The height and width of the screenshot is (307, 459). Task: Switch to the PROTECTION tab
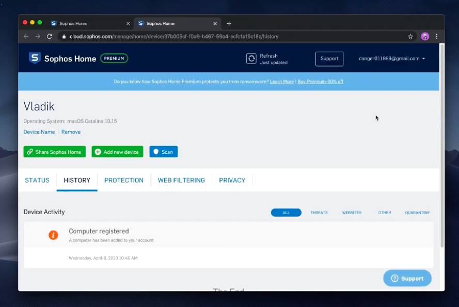(x=124, y=180)
